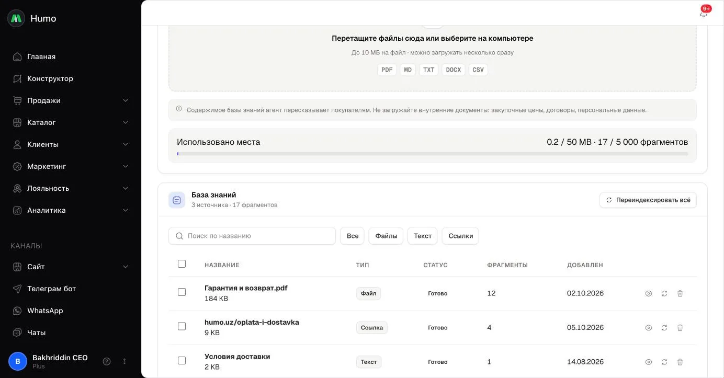The height and width of the screenshot is (378, 724).
Task: Delete the Условия доставки entry
Action: pos(680,362)
